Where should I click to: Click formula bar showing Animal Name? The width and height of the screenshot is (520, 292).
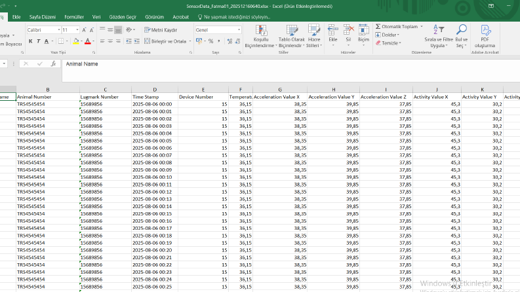(291, 71)
